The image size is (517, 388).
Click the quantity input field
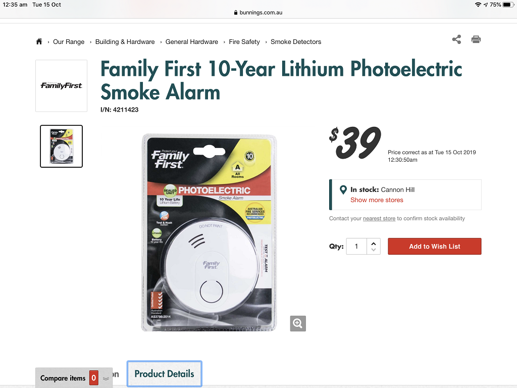(356, 247)
